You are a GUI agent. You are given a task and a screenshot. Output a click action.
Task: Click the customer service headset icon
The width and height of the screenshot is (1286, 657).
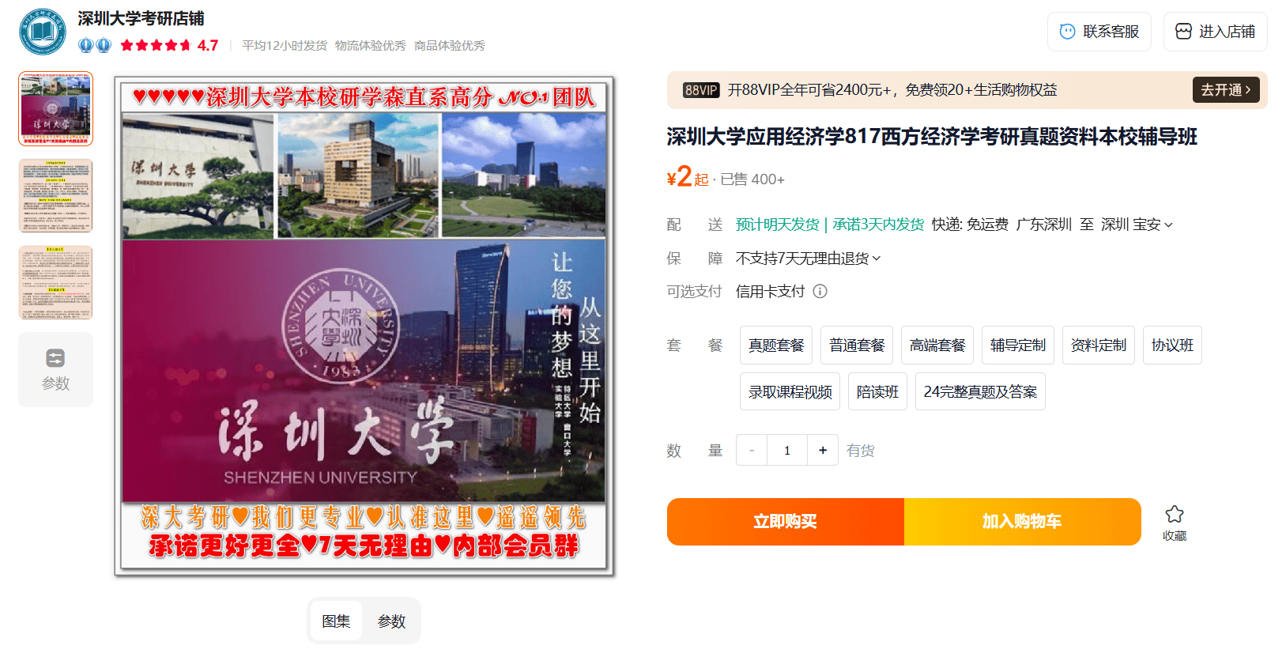tap(1067, 32)
